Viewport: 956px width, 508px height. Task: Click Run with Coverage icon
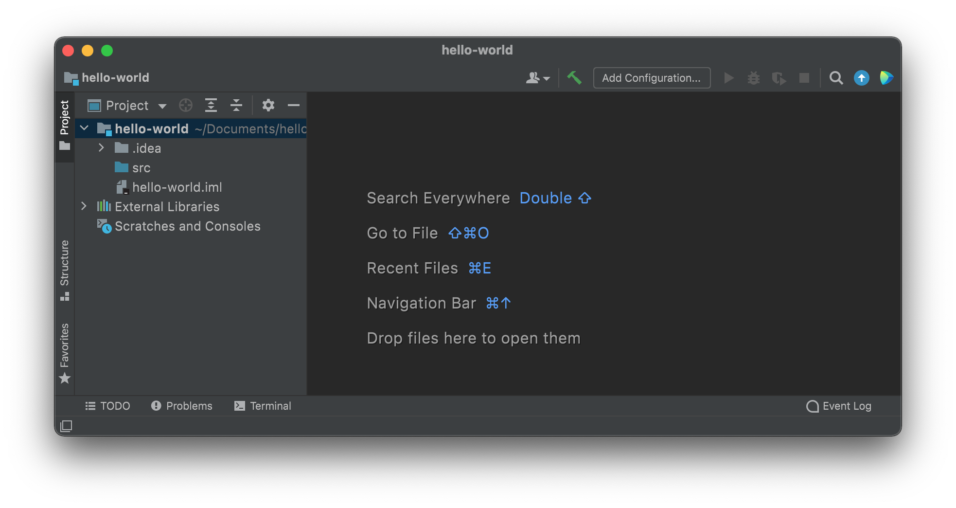[x=779, y=78]
